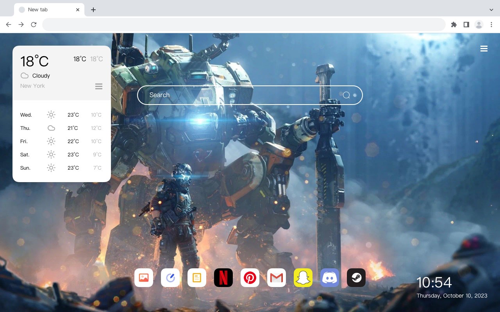Click the cloud icon for Thursday forecast
Image resolution: width=500 pixels, height=312 pixels.
[x=51, y=128]
